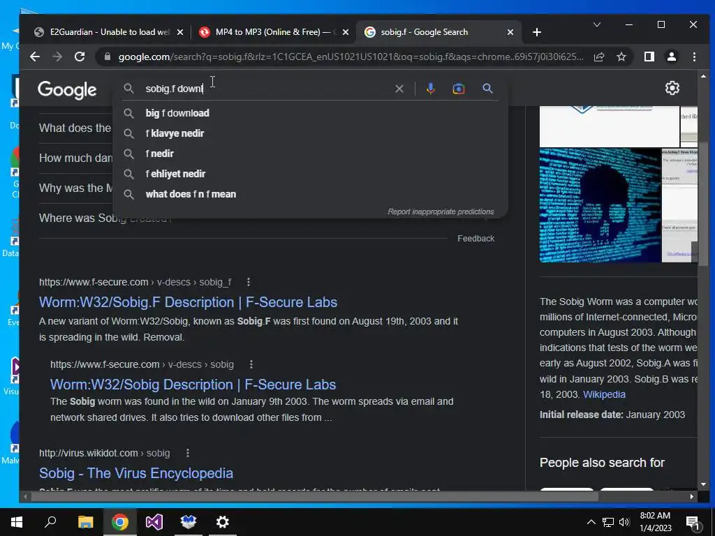Share this page from the address bar
This screenshot has height=536, width=715.
coord(599,57)
